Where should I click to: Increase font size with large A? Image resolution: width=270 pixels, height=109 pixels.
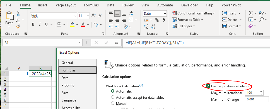(93, 16)
